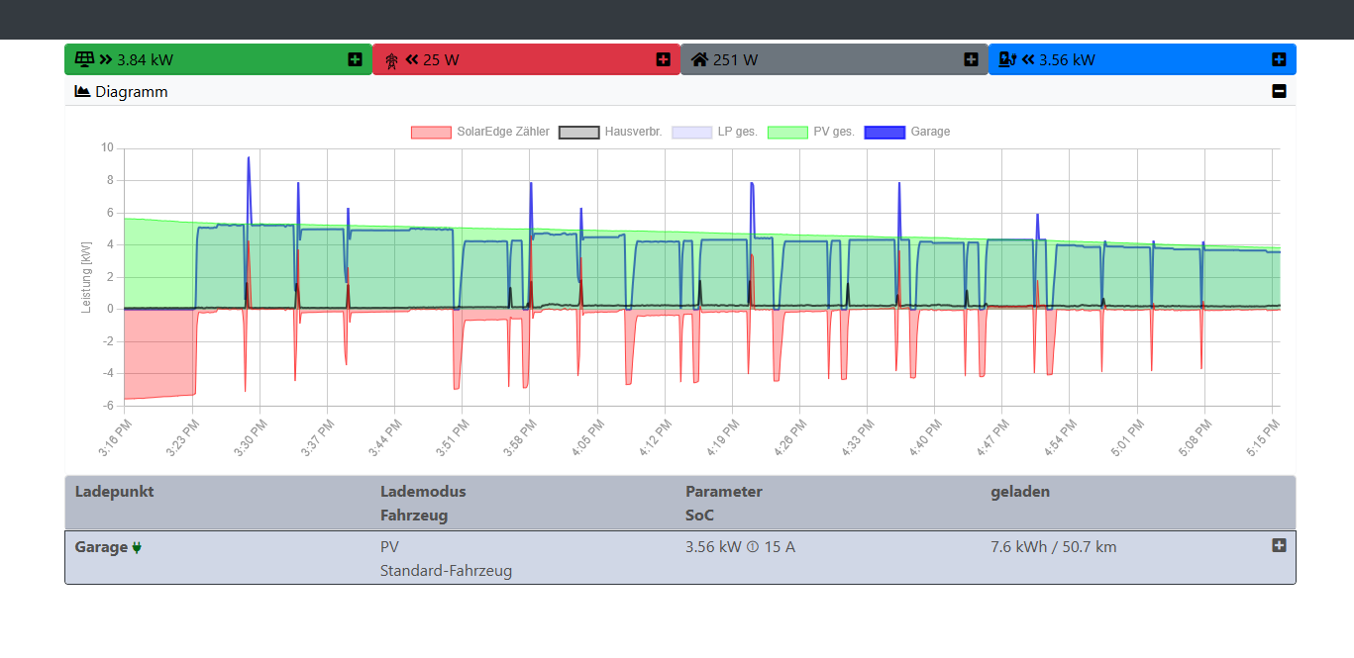This screenshot has width=1354, height=658.
Task: Expand the gray house 251 W panel
Action: (971, 59)
